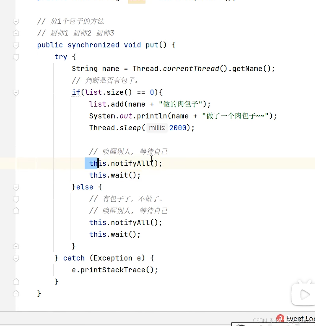315x326 pixels.
Task: Click the String name declaration
Action: (95, 69)
